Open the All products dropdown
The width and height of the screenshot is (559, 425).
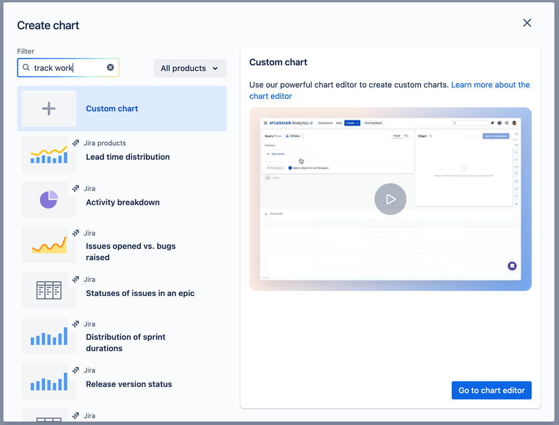(x=190, y=68)
